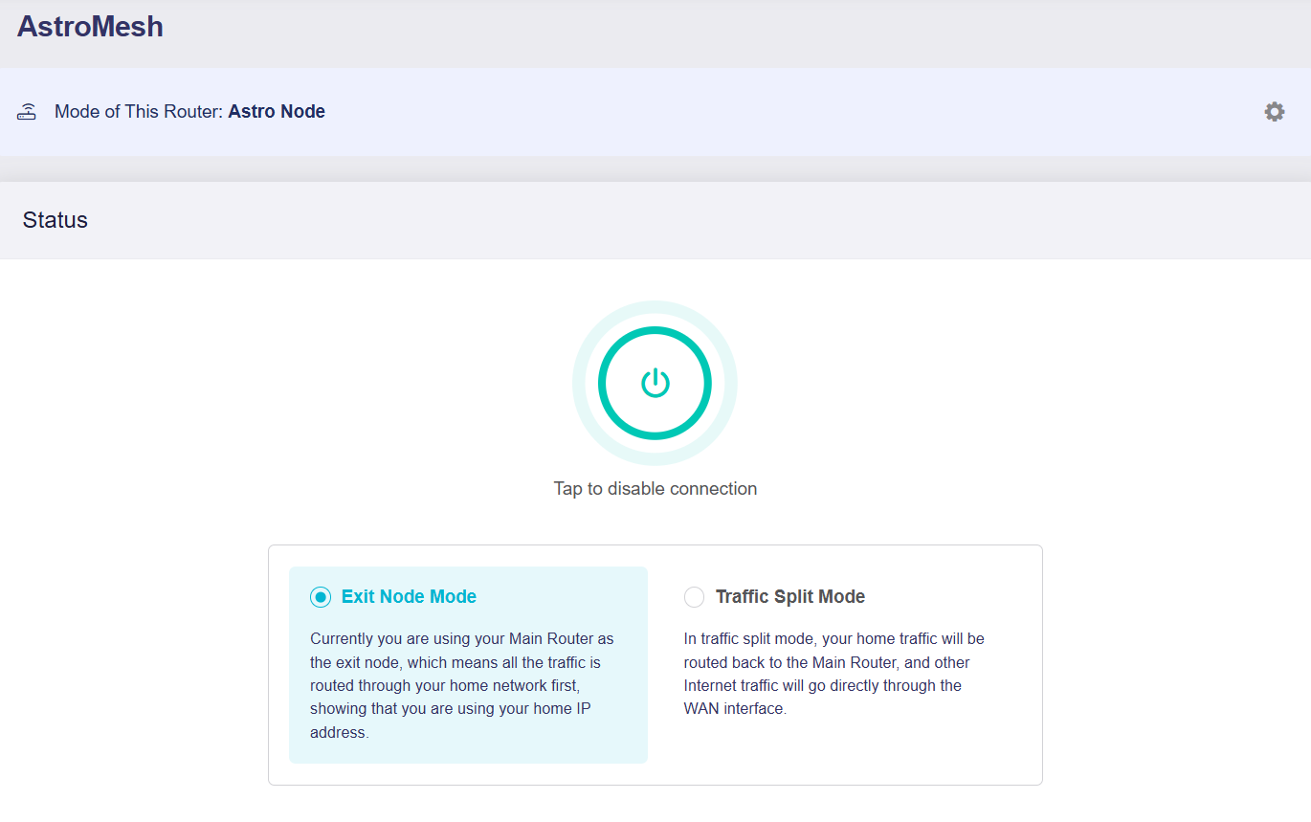Open settings via the gear icon
1311x822 pixels.
point(1274,112)
